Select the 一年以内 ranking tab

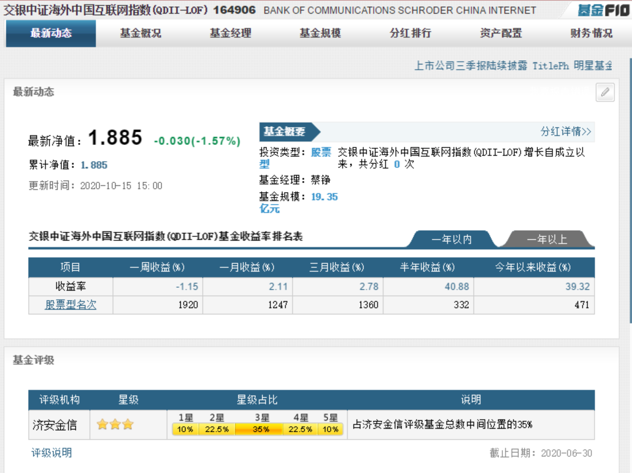coord(452,240)
